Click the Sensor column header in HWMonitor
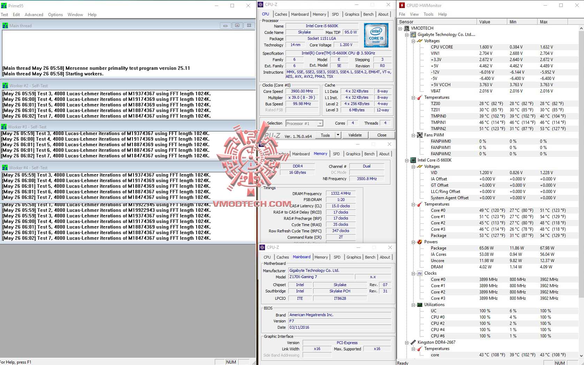The image size is (584, 365). click(437, 22)
